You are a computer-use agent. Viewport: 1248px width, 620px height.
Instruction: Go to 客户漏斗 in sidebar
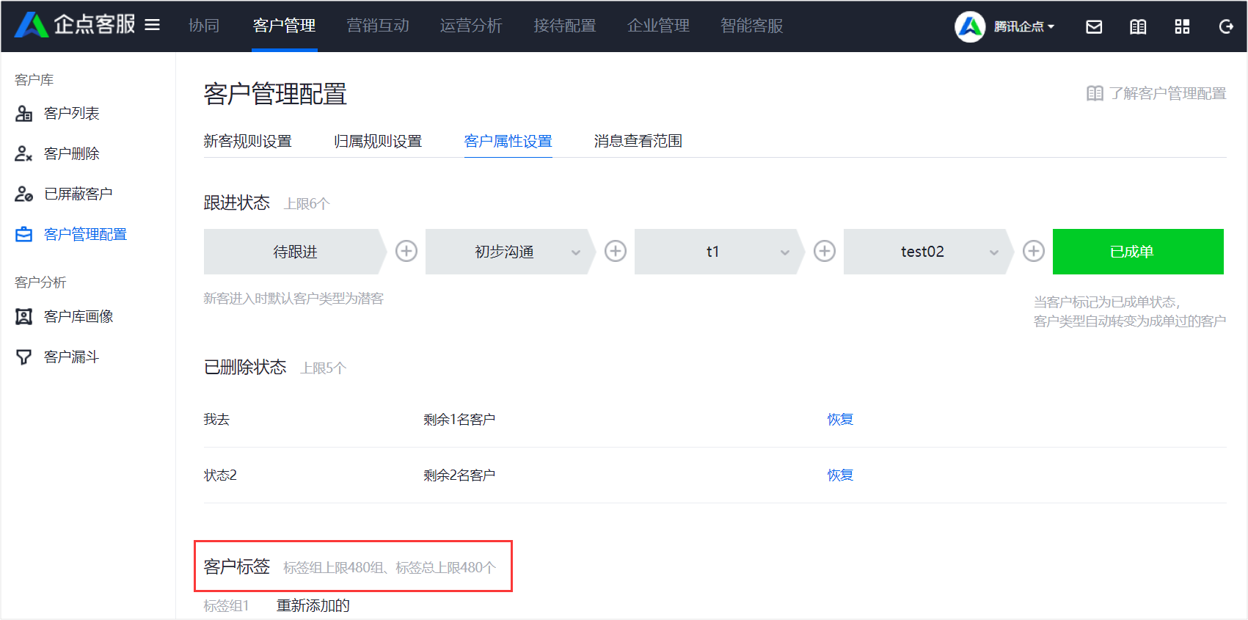(x=71, y=357)
